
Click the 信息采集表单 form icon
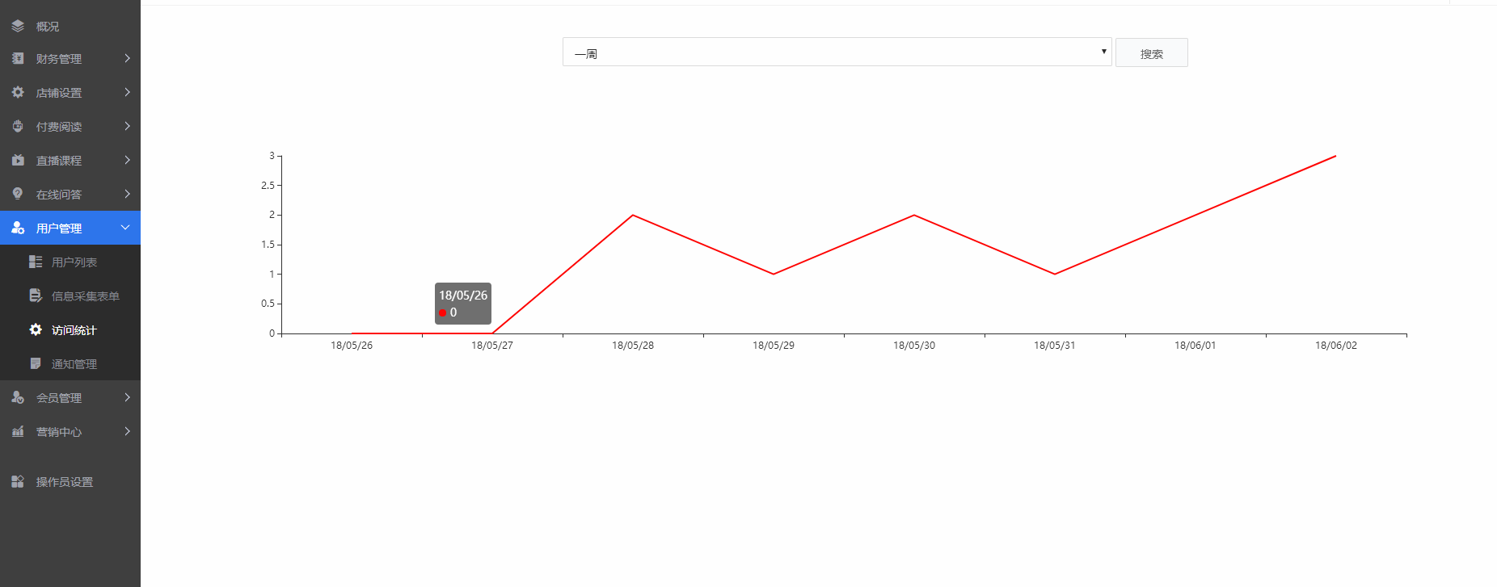click(x=36, y=296)
